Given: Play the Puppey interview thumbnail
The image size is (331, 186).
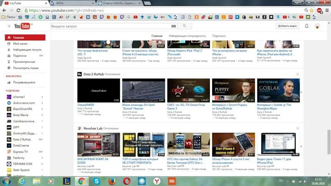Looking at the screenshot, I should tap(233, 91).
